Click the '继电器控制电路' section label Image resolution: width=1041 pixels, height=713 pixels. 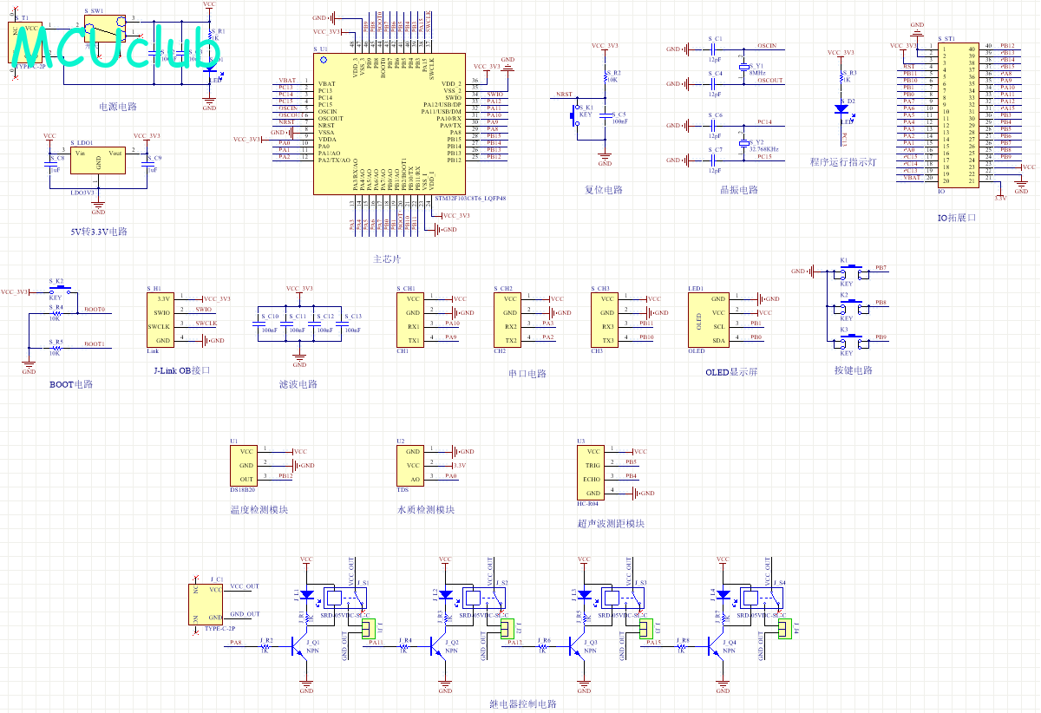(x=522, y=704)
